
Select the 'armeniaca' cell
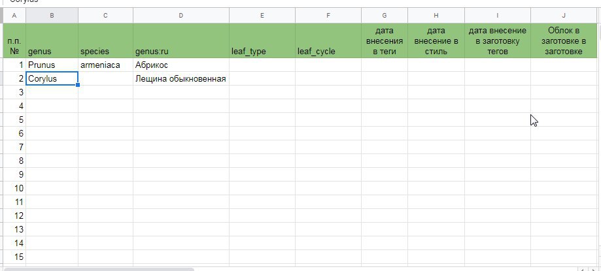(x=105, y=65)
